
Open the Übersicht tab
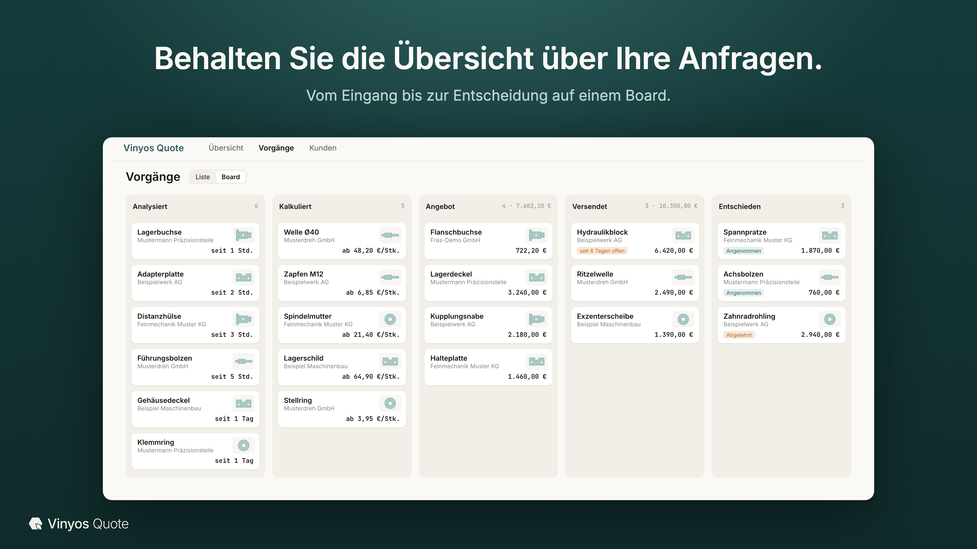[x=226, y=148]
